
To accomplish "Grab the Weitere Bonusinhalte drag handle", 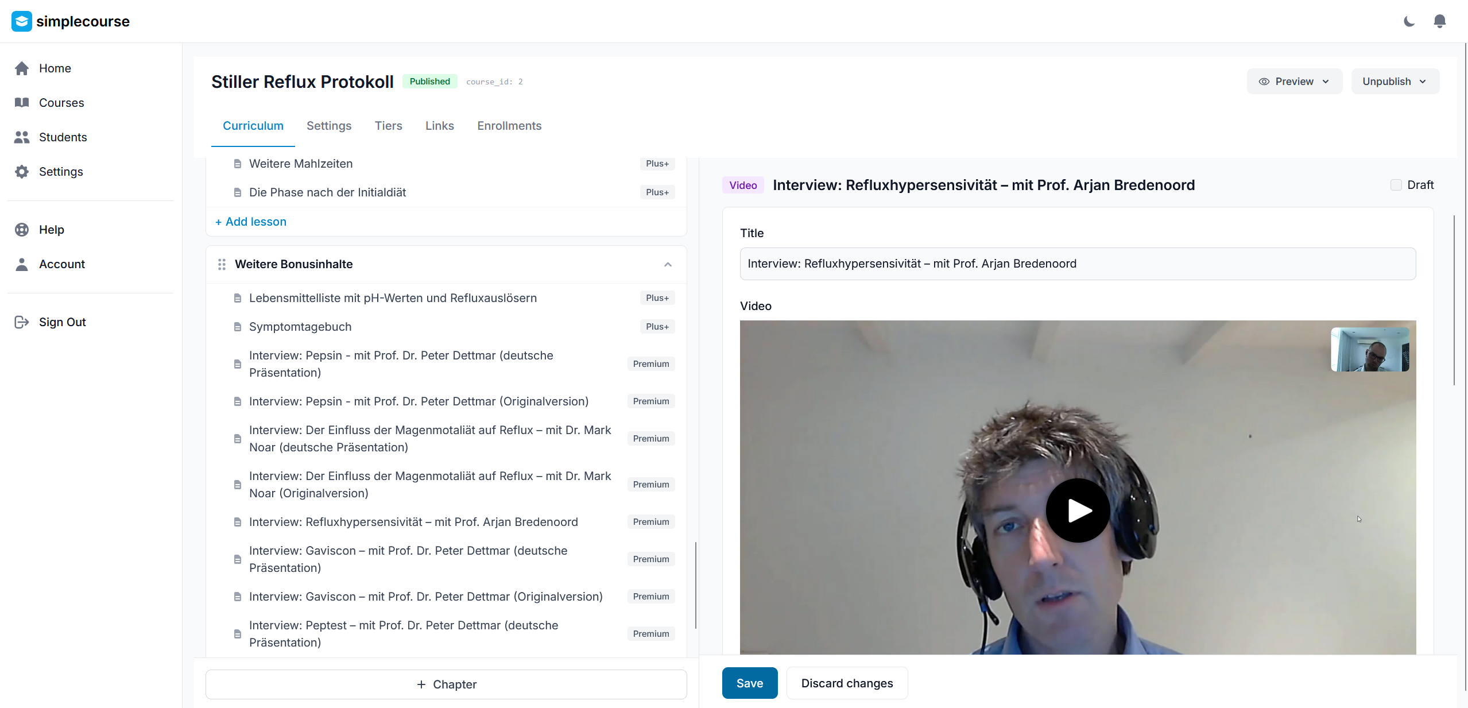I will click(x=222, y=265).
